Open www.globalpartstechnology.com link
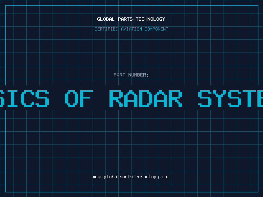Image resolution: width=263 pixels, height=197 pixels. (131, 177)
